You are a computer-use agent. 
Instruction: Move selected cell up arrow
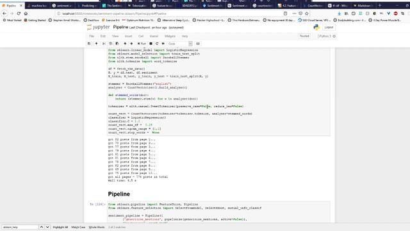coord(125,44)
